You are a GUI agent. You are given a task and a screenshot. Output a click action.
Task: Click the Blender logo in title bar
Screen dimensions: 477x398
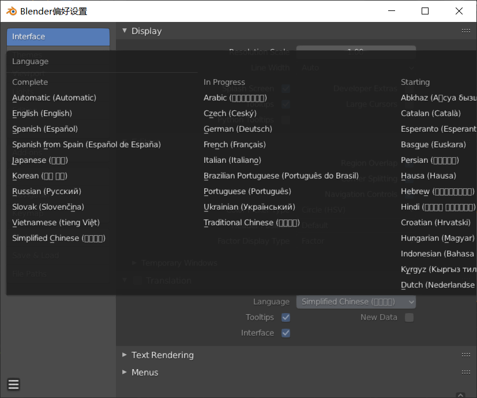coord(12,12)
